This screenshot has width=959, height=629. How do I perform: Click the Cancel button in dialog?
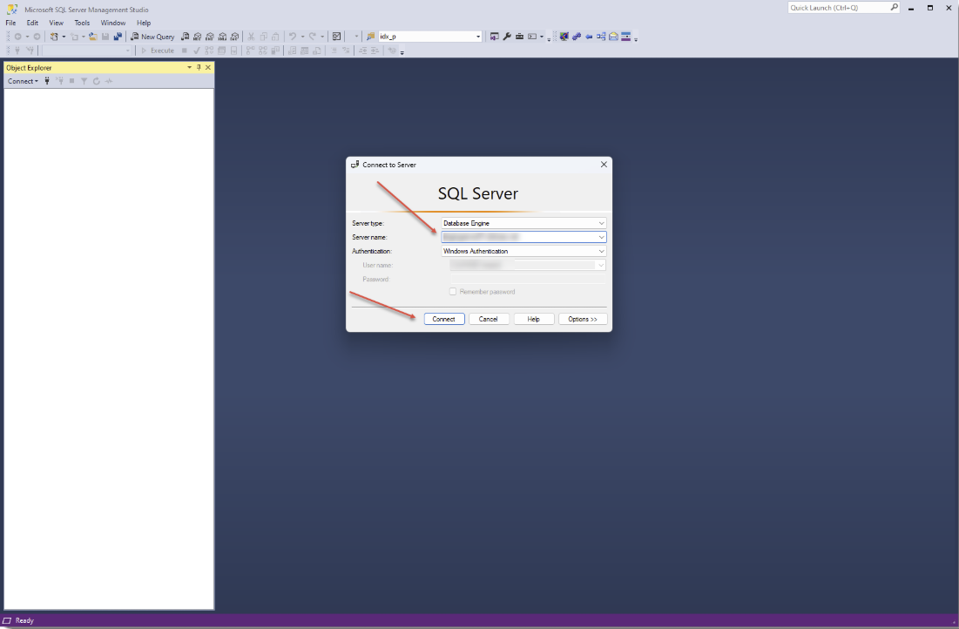[489, 320]
